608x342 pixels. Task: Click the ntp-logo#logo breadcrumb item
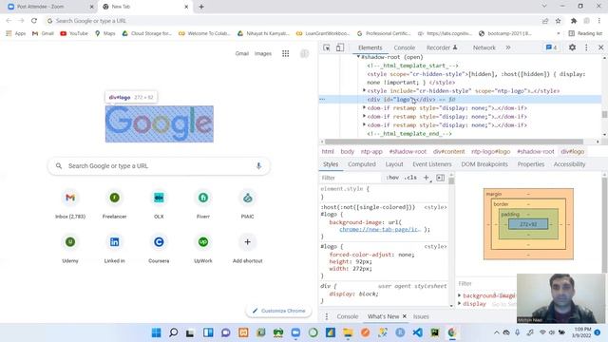pos(490,152)
